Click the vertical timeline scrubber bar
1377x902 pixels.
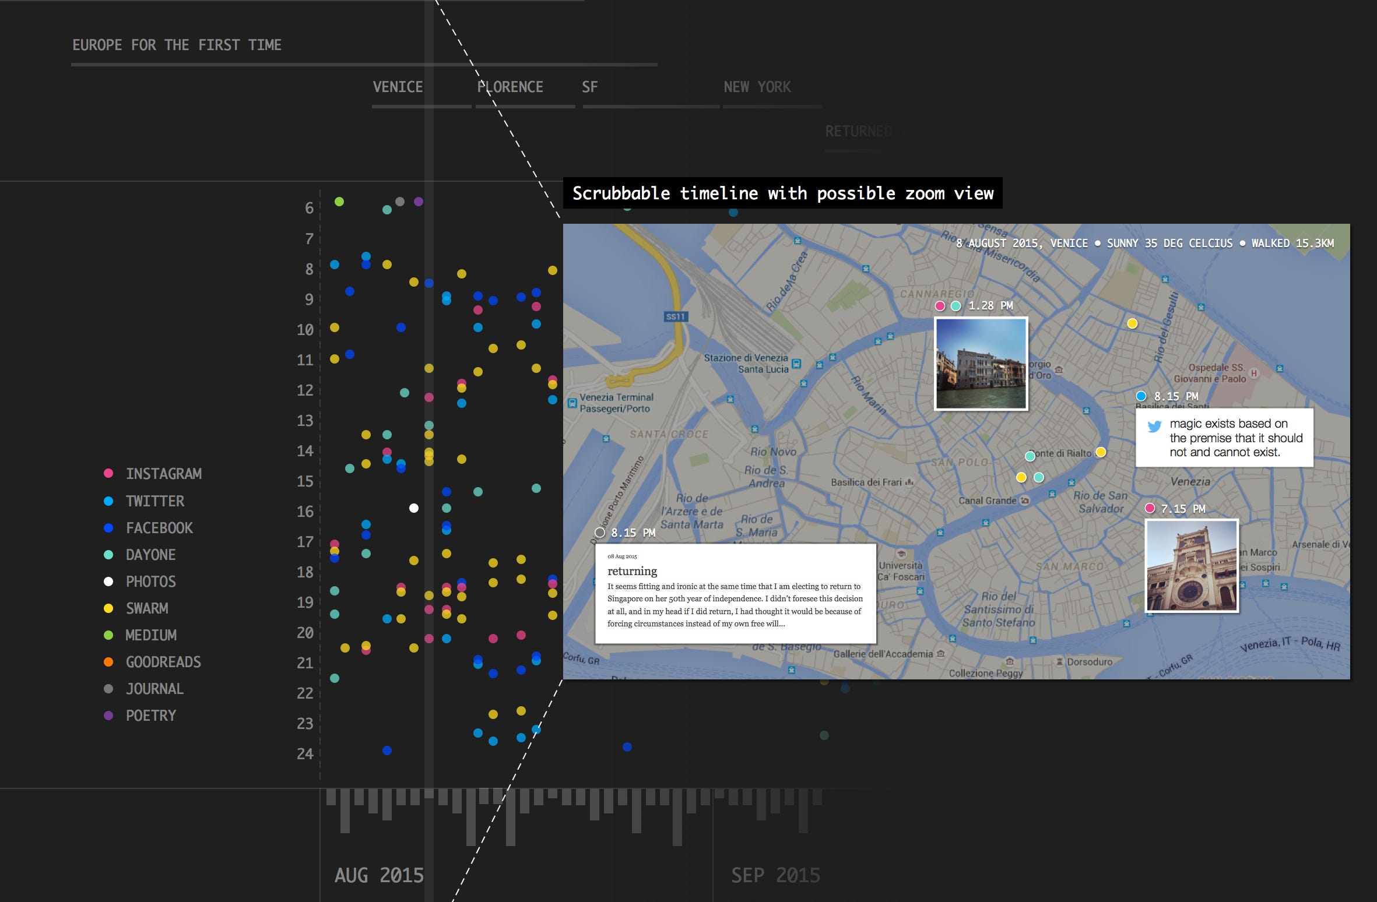429,451
